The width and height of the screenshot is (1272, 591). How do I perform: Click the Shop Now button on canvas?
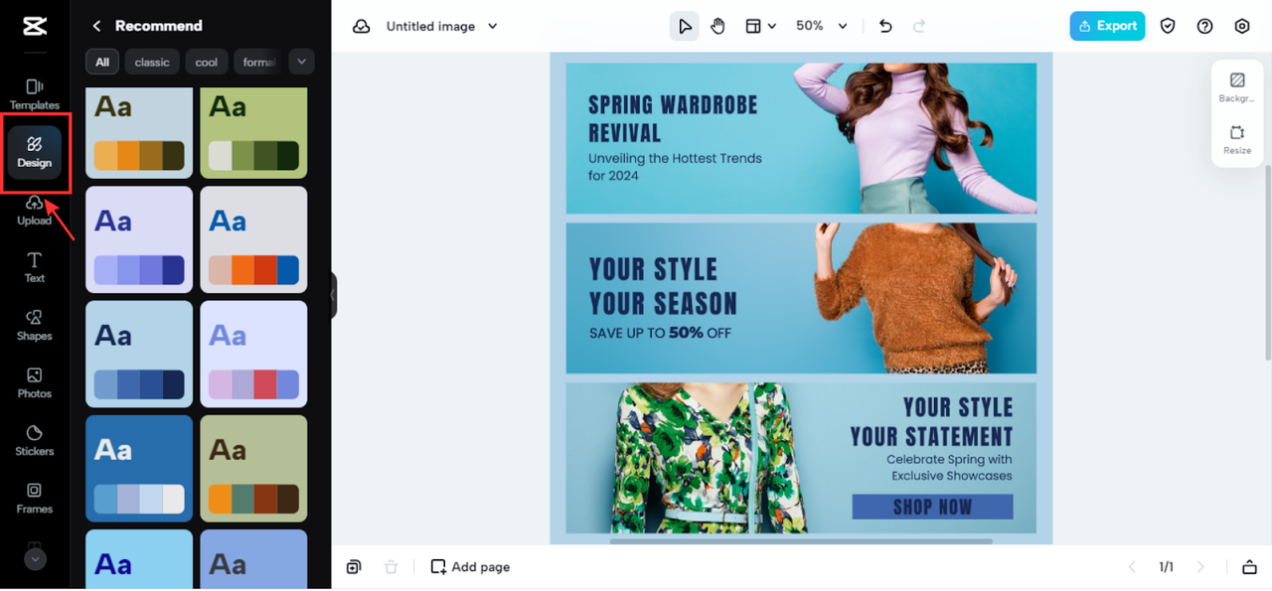tap(932, 507)
